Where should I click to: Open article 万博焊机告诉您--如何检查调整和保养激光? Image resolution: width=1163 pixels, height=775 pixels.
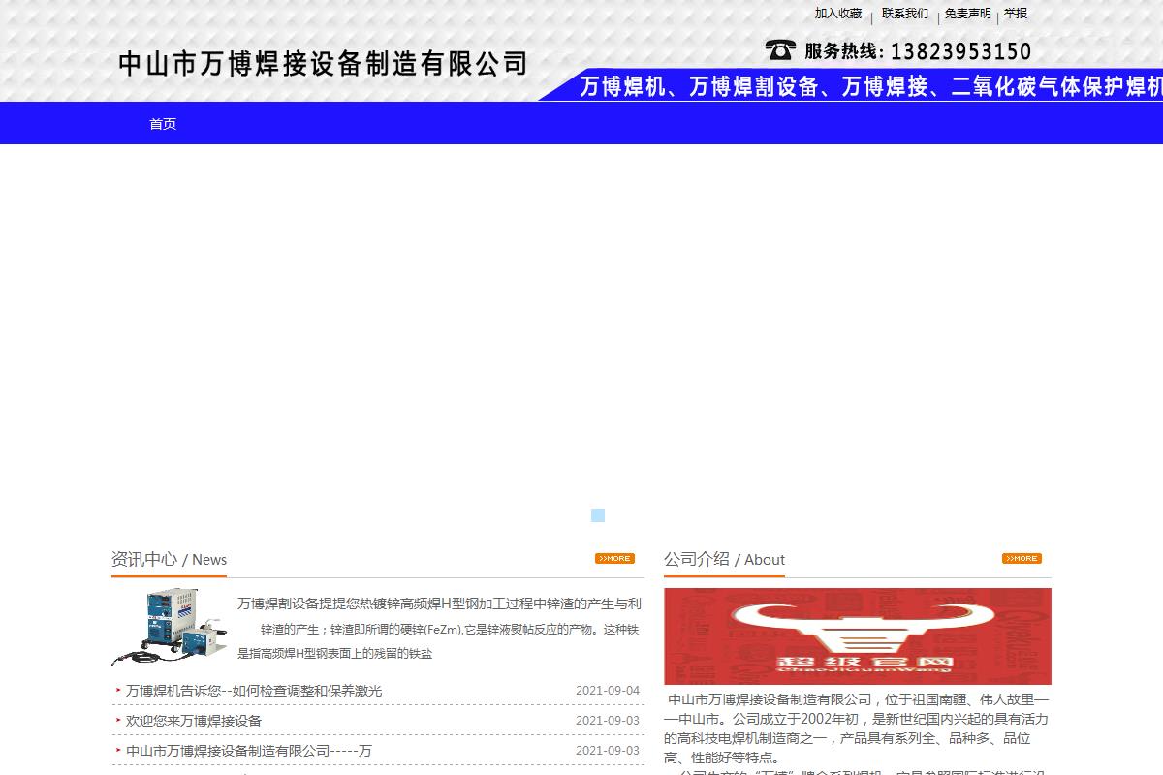pos(254,691)
